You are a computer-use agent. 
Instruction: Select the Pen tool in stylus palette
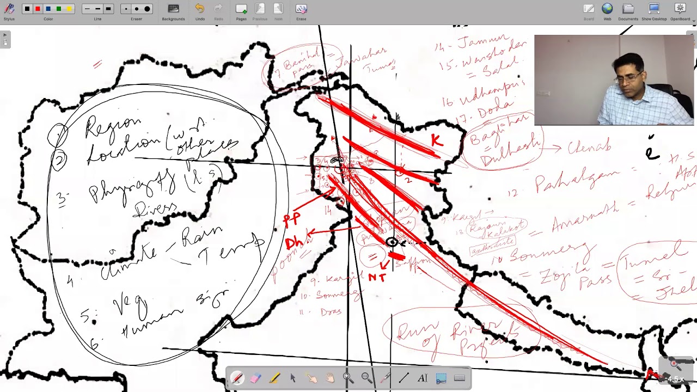(x=237, y=378)
